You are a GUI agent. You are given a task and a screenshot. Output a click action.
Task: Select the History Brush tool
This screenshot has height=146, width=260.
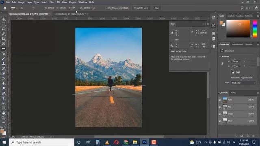(3, 69)
